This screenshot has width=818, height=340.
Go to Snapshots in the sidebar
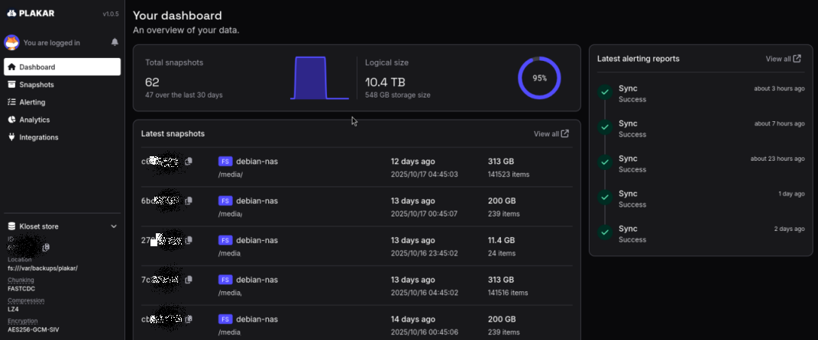tap(37, 85)
